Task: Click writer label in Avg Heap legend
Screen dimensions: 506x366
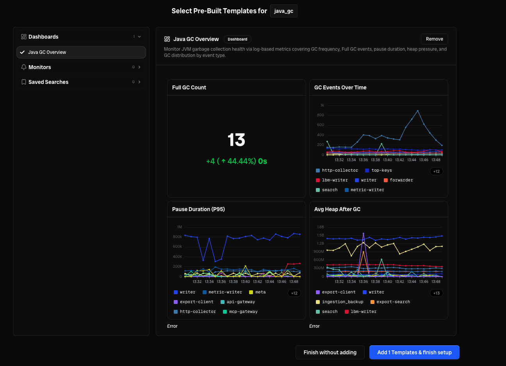Action: coord(376,292)
